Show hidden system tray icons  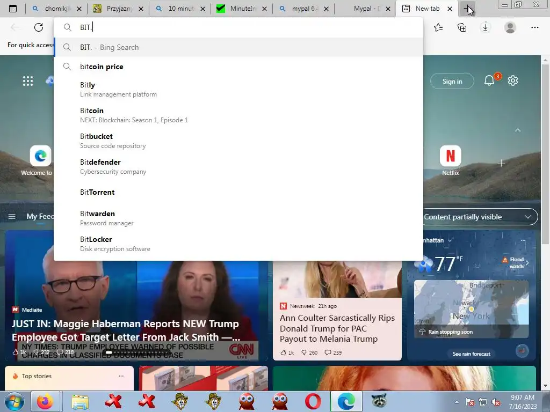(457, 402)
